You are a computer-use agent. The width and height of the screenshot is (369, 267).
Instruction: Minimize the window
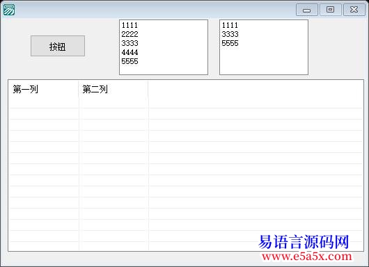[x=306, y=10]
